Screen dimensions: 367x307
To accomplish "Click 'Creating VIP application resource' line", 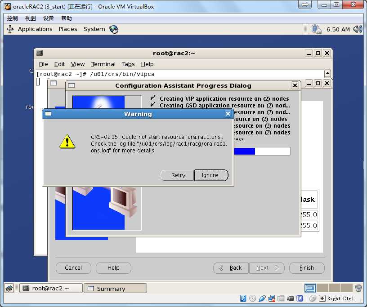I will 224,99.
